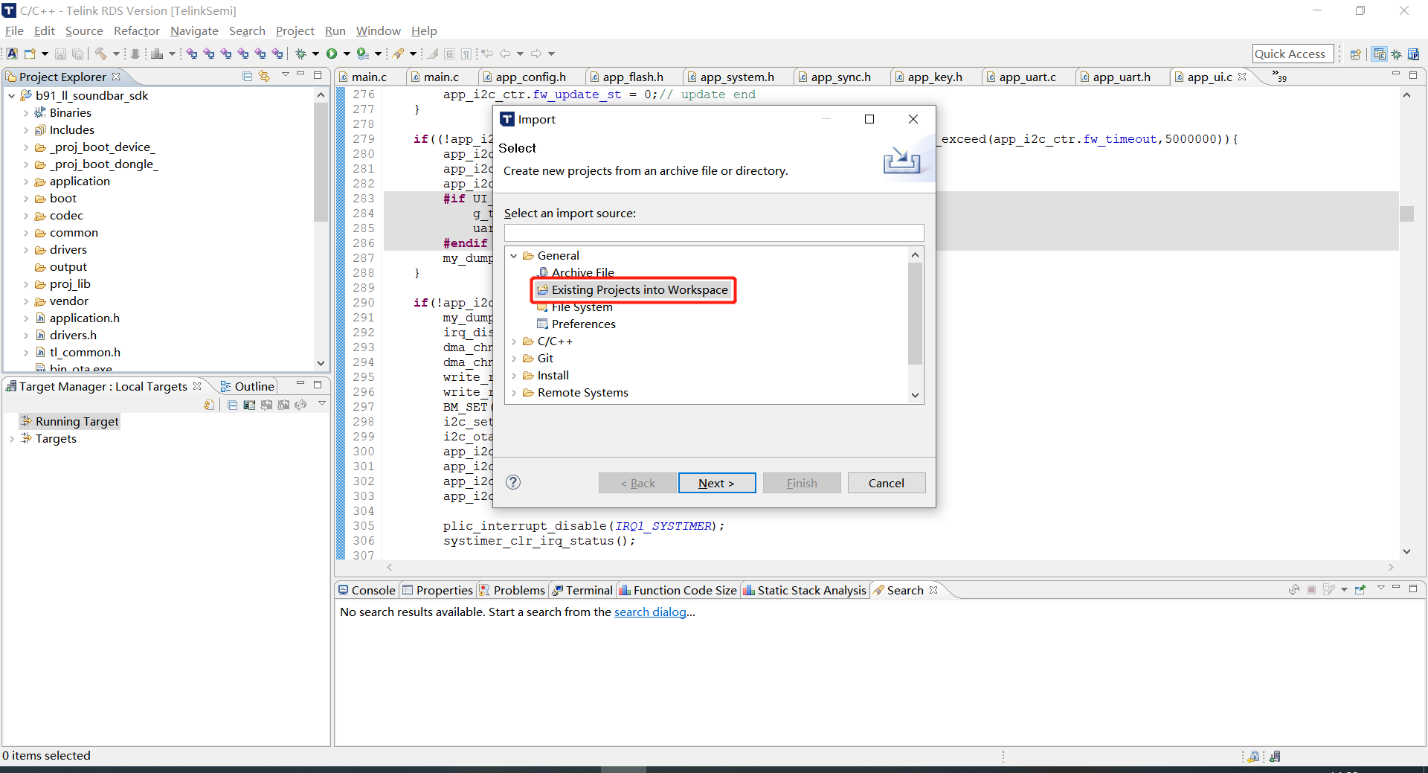Click Next in the Import dialog
This screenshot has height=773, width=1428.
point(715,483)
